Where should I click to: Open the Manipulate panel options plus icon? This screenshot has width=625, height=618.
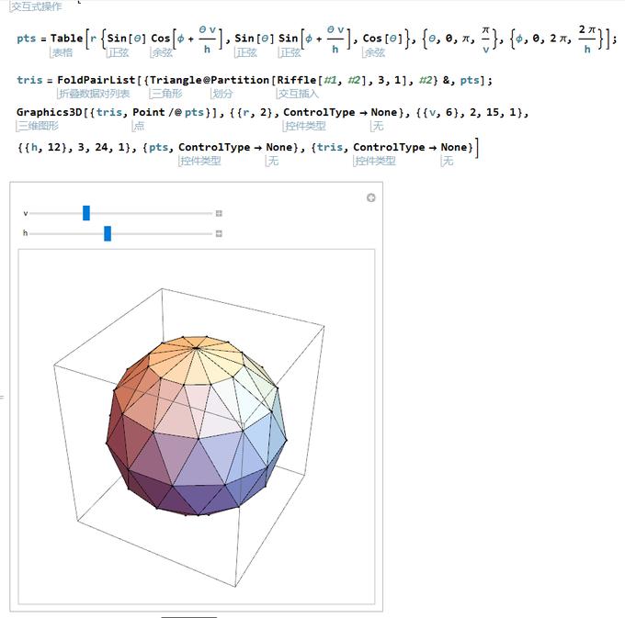point(370,197)
